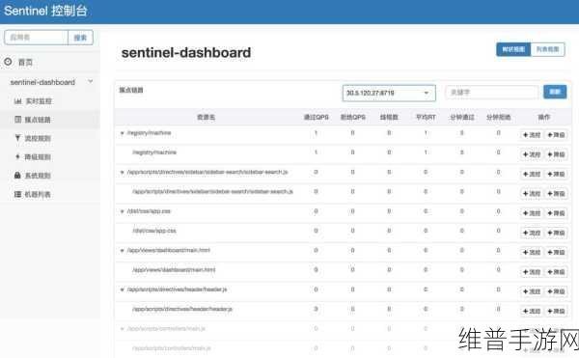Image resolution: width=579 pixels, height=358 pixels.
Task: Collapse the top-level /dist/css/app.css row
Action: (123, 211)
